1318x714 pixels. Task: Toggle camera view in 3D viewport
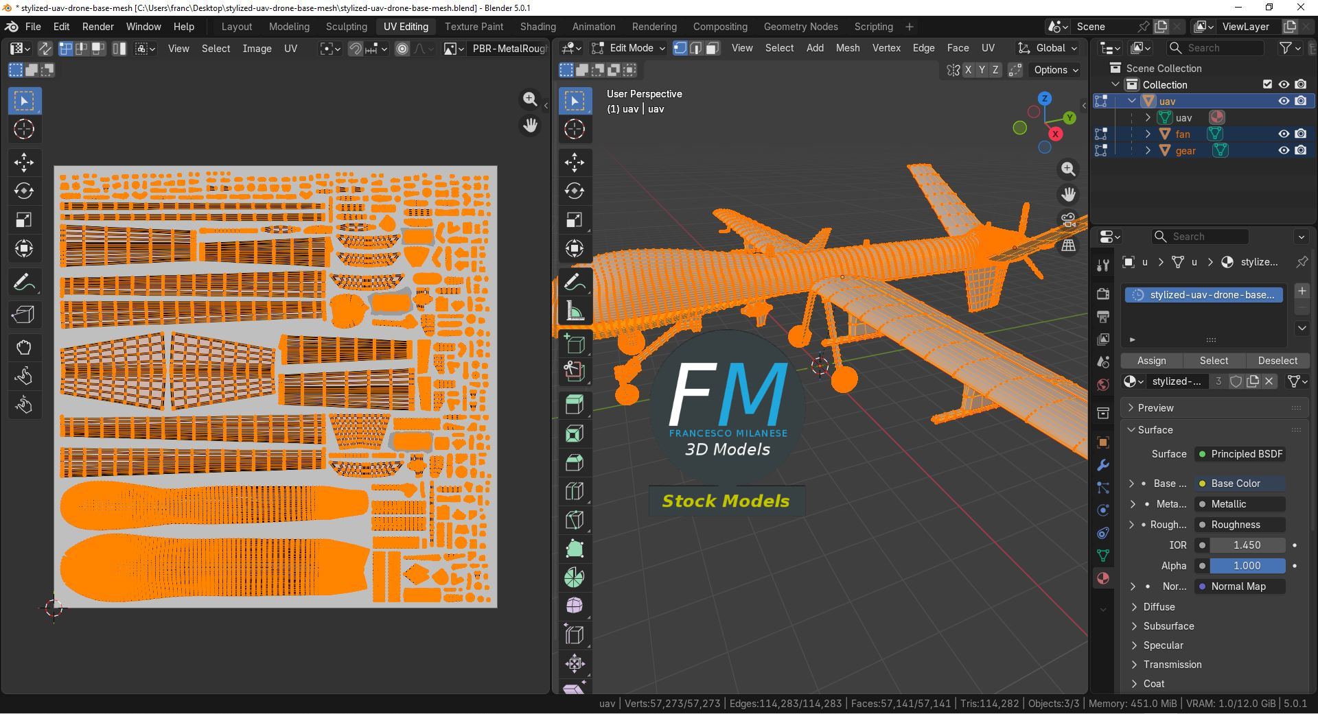click(x=1068, y=220)
